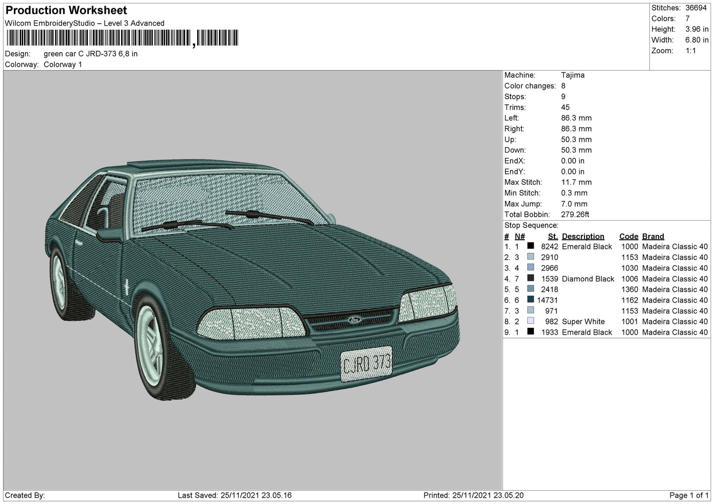Click the Super White color swatch

[531, 321]
